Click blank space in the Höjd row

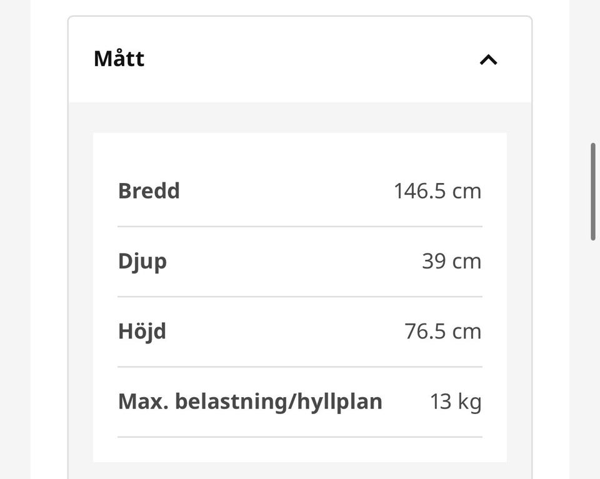click(x=285, y=332)
